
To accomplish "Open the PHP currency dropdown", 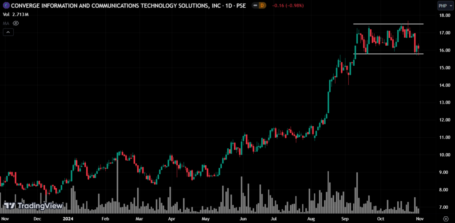I will click(445, 5).
